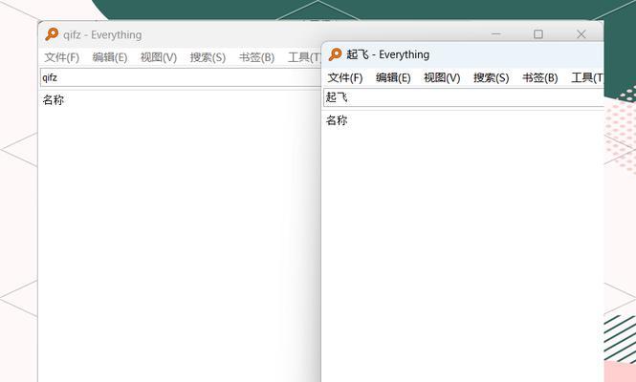636x382 pixels.
Task: Click the qifz - Everything title text
Action: point(102,34)
